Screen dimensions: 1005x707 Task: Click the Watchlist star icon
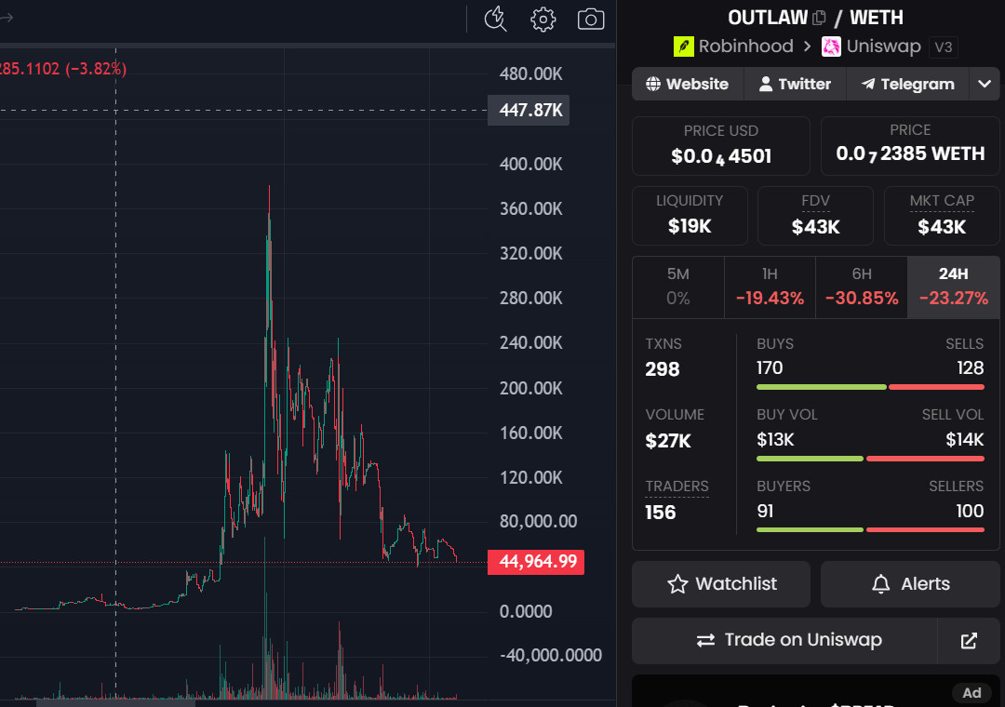pos(677,584)
